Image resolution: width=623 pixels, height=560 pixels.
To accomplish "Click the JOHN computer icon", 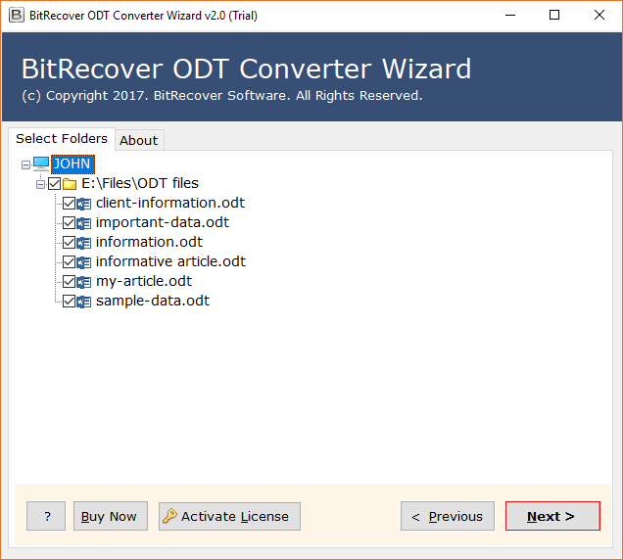I will [41, 163].
